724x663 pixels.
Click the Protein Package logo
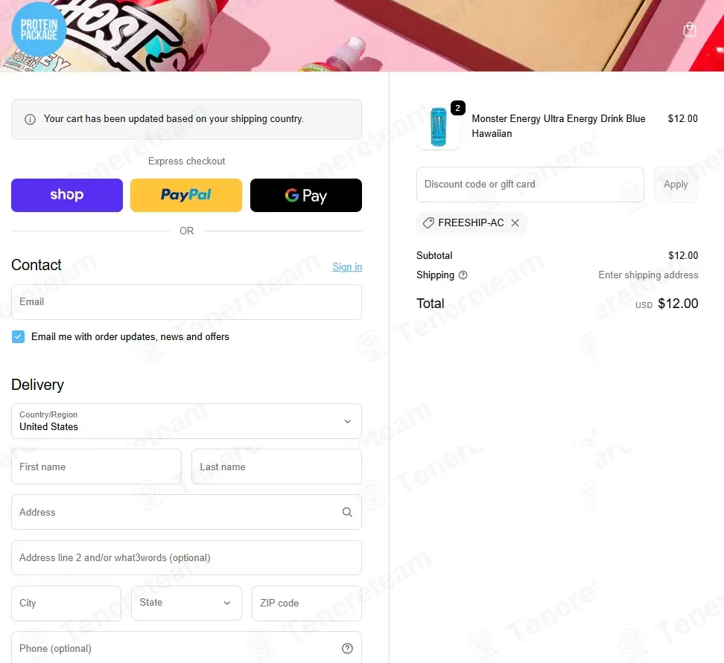point(39,30)
